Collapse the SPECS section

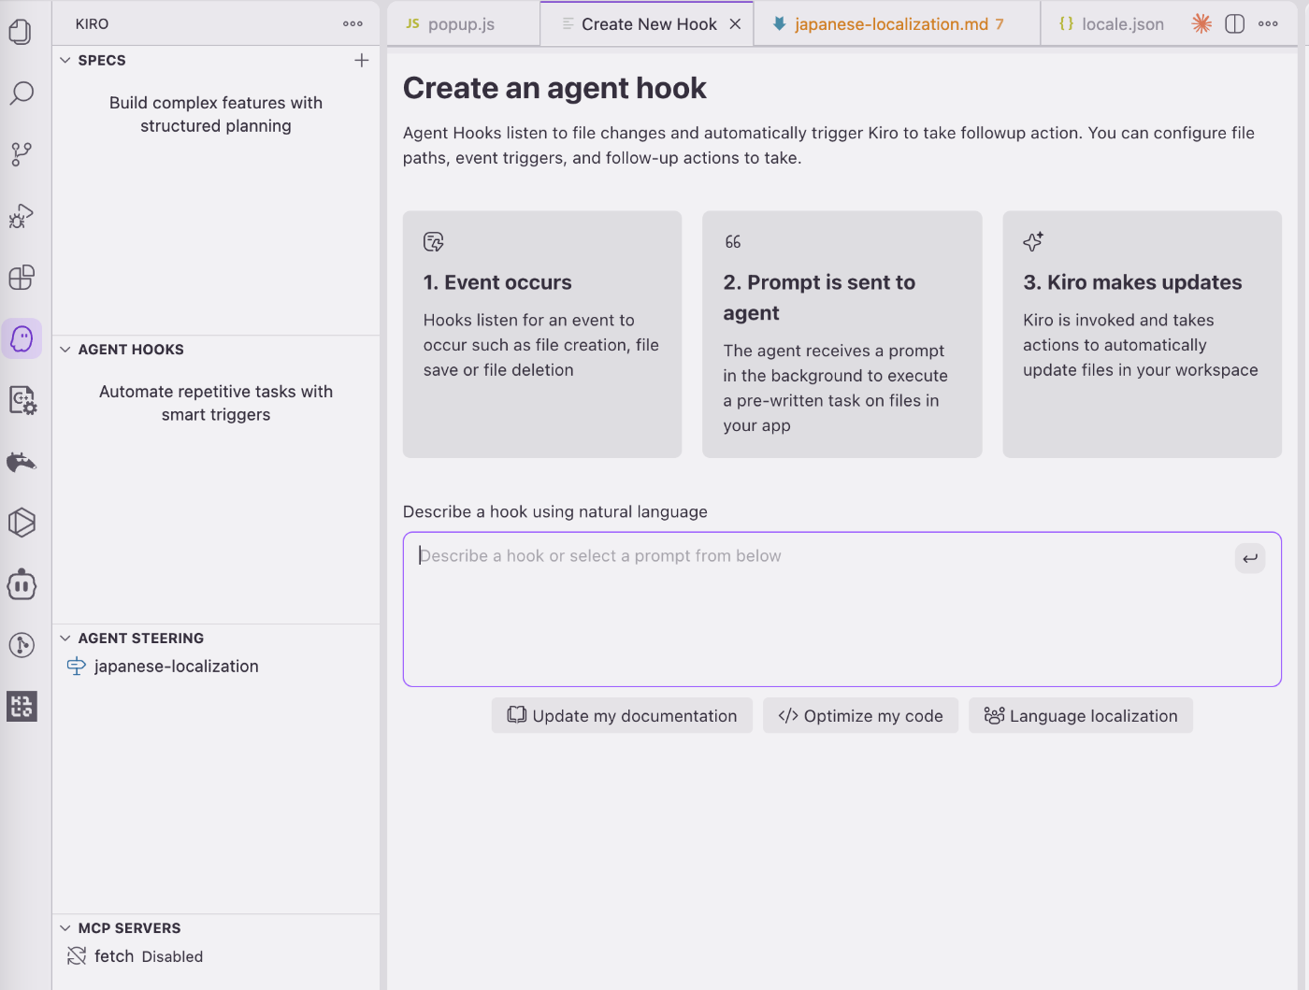coord(65,61)
